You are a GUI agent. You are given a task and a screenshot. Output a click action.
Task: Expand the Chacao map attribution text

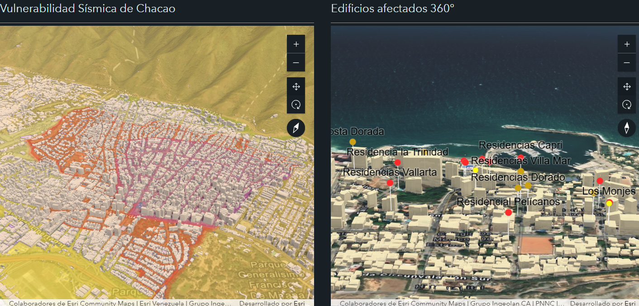coord(120,303)
